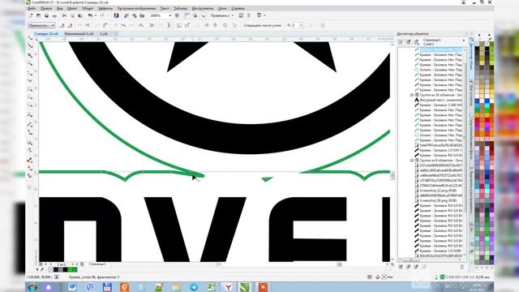
Task: Click the Close curve icon
Action: (x=169, y=25)
